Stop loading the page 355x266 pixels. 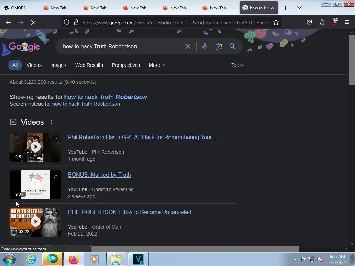33,23
